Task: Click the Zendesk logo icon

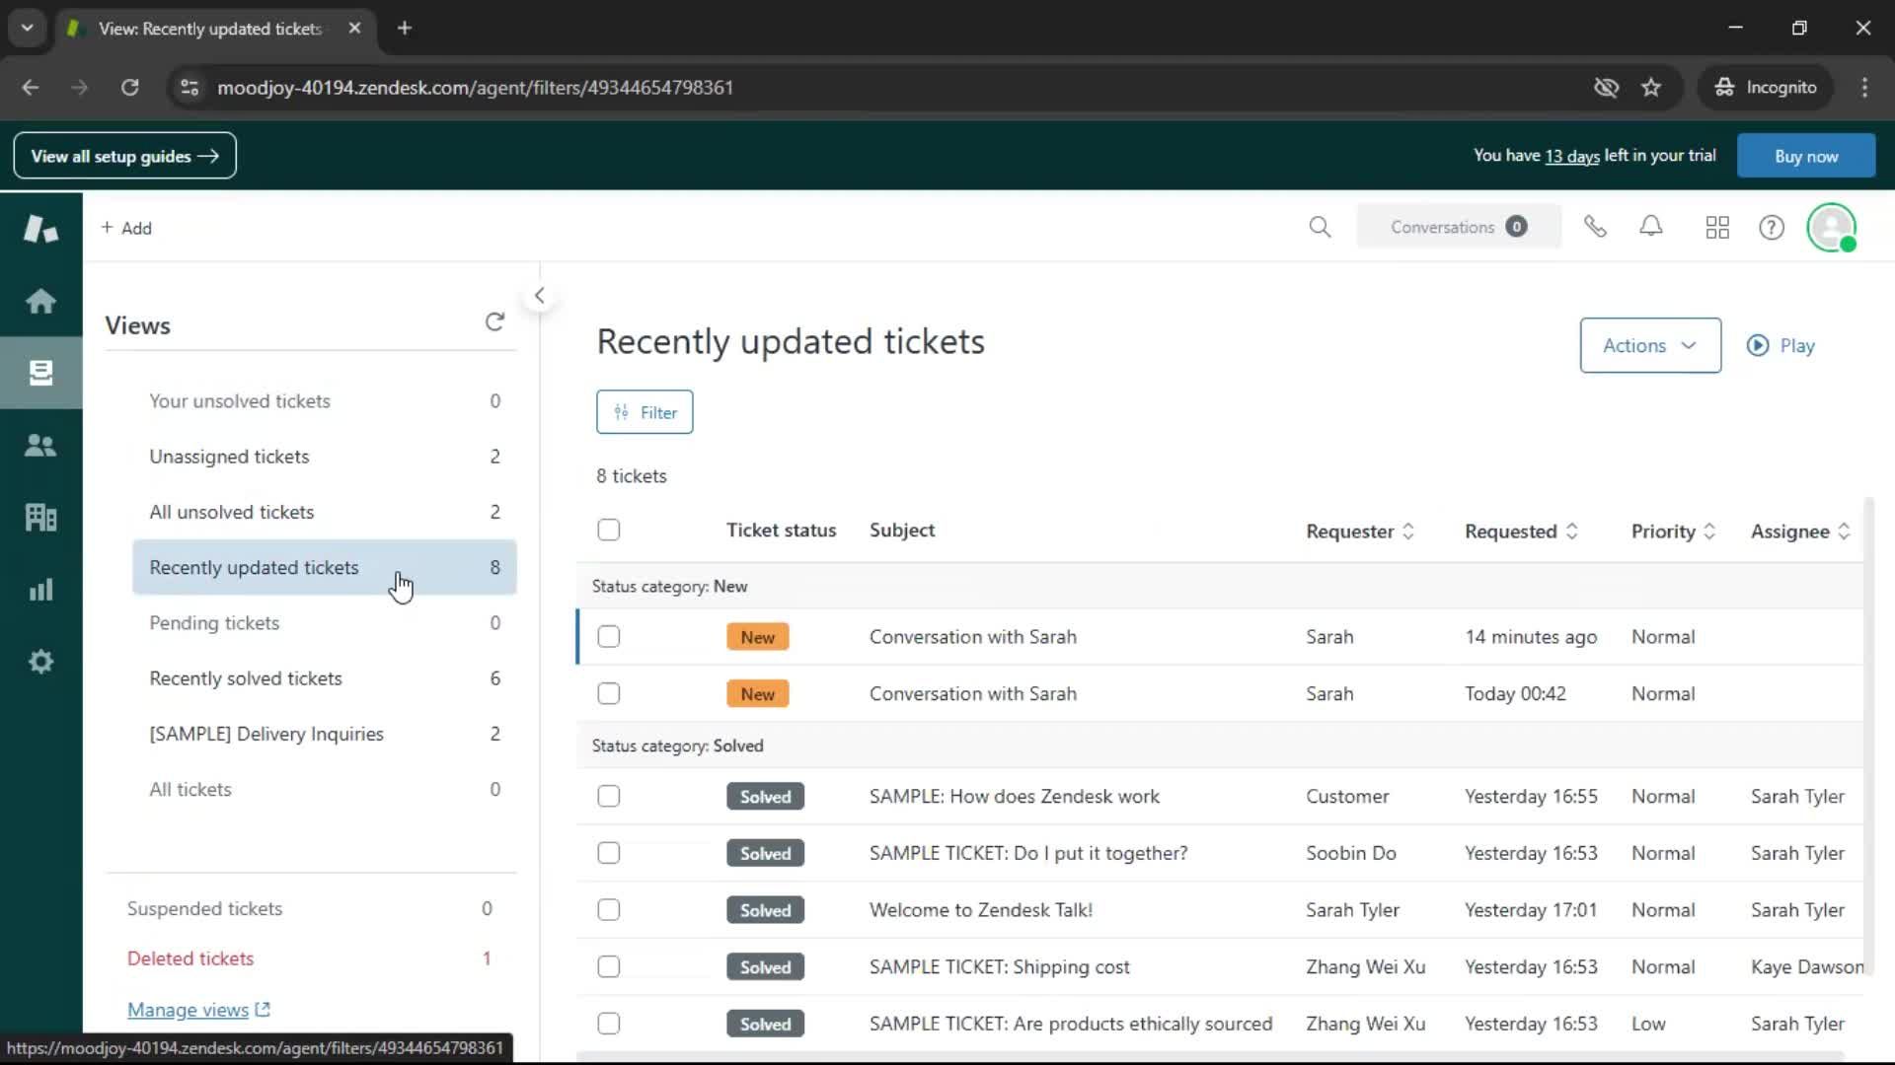Action: point(40,228)
